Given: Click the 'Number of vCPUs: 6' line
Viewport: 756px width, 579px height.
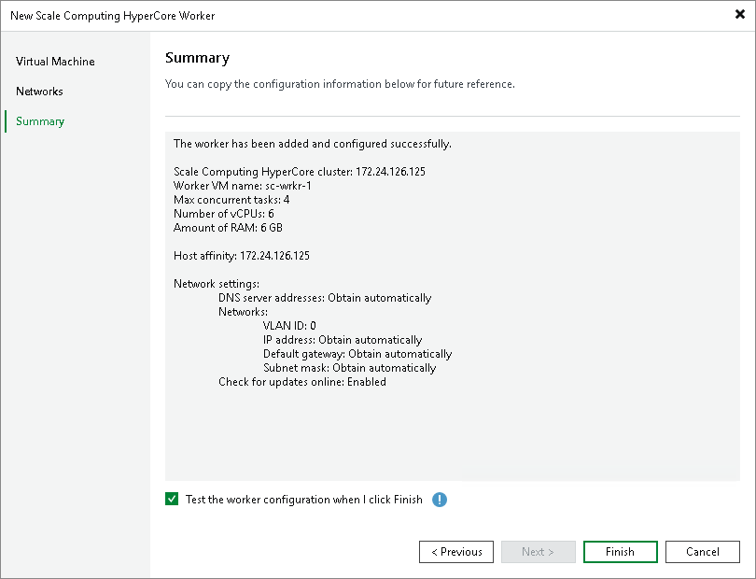Looking at the screenshot, I should click(224, 214).
